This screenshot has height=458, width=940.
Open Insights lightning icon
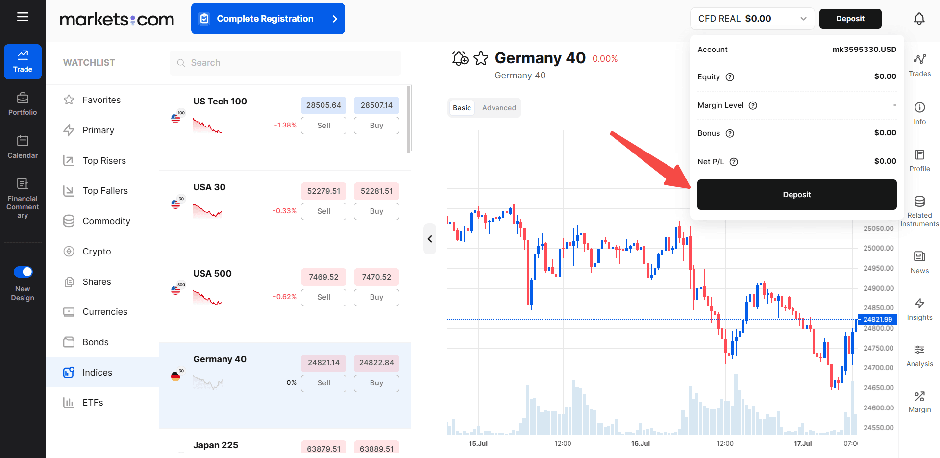pos(919,304)
